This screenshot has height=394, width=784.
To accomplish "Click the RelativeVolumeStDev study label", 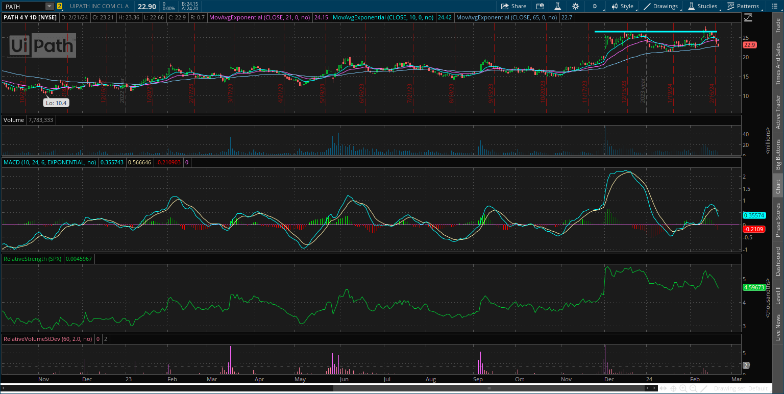I will pos(48,338).
